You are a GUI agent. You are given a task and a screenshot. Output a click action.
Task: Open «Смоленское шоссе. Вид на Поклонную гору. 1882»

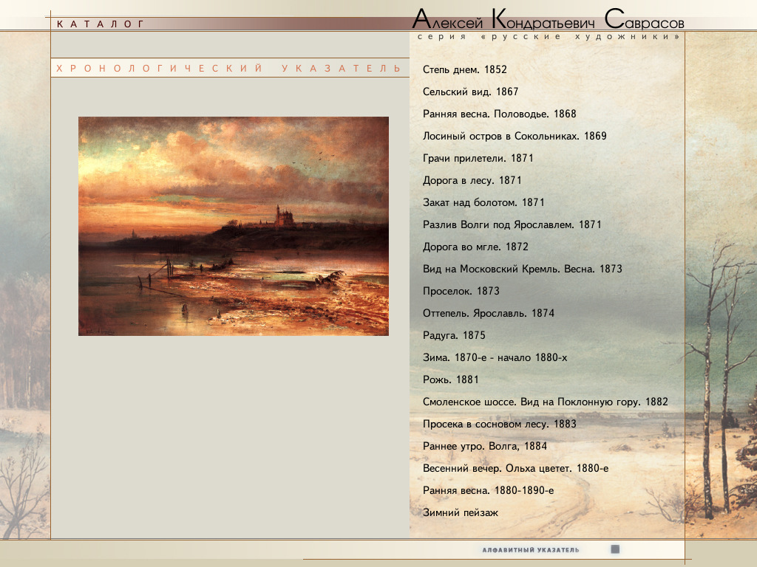(545, 402)
